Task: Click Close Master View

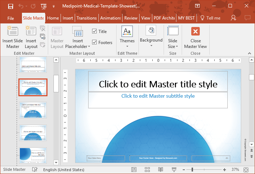Action: pyautogui.click(x=195, y=37)
